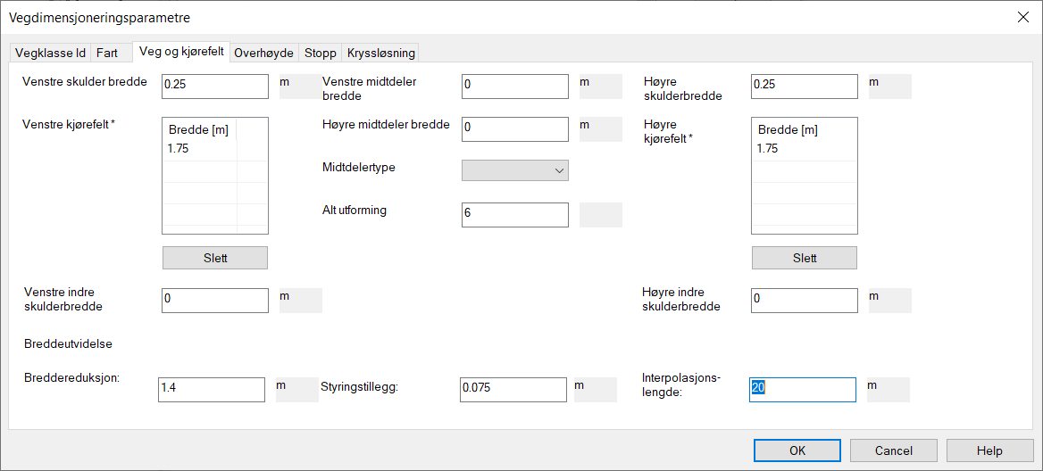
Task: Focus the Venstre midtdeler bredde field
Action: tap(514, 86)
